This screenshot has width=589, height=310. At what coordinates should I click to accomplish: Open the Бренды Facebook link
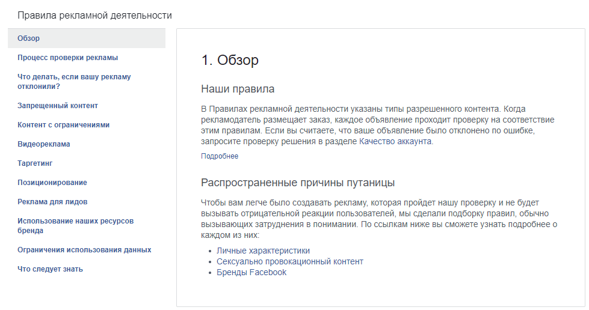coord(251,272)
